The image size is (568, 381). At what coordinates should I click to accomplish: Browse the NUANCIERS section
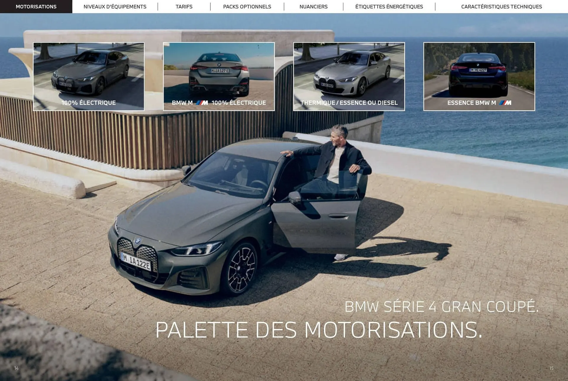[313, 6]
